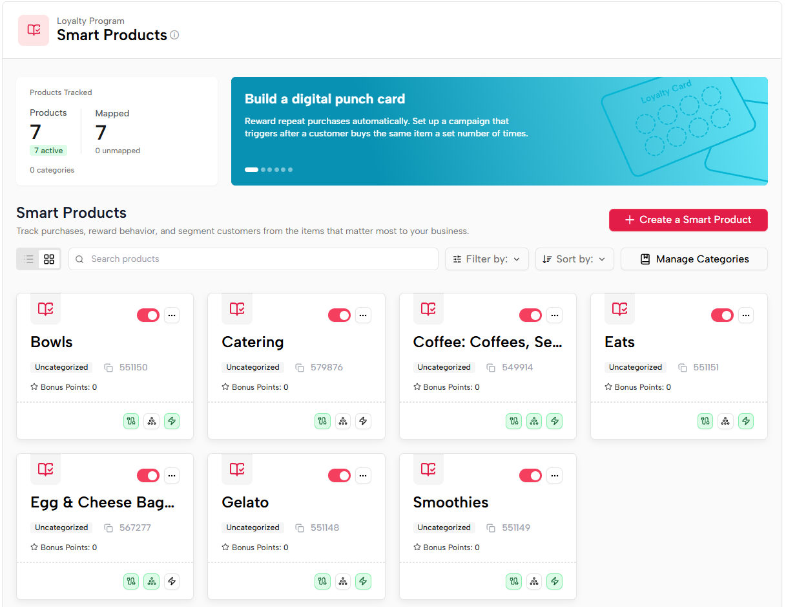Viewport: 786px width, 607px height.
Task: Open the more options menu on Catering card
Action: click(363, 315)
